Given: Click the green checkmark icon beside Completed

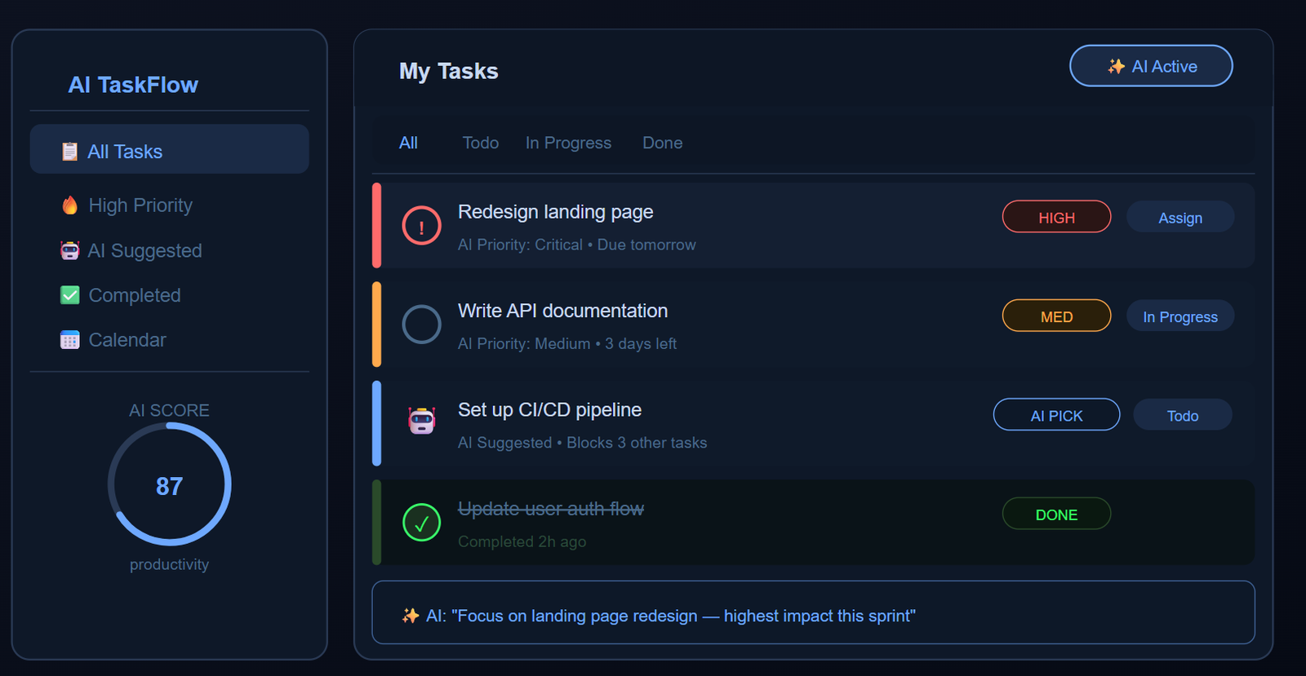Looking at the screenshot, I should point(70,295).
